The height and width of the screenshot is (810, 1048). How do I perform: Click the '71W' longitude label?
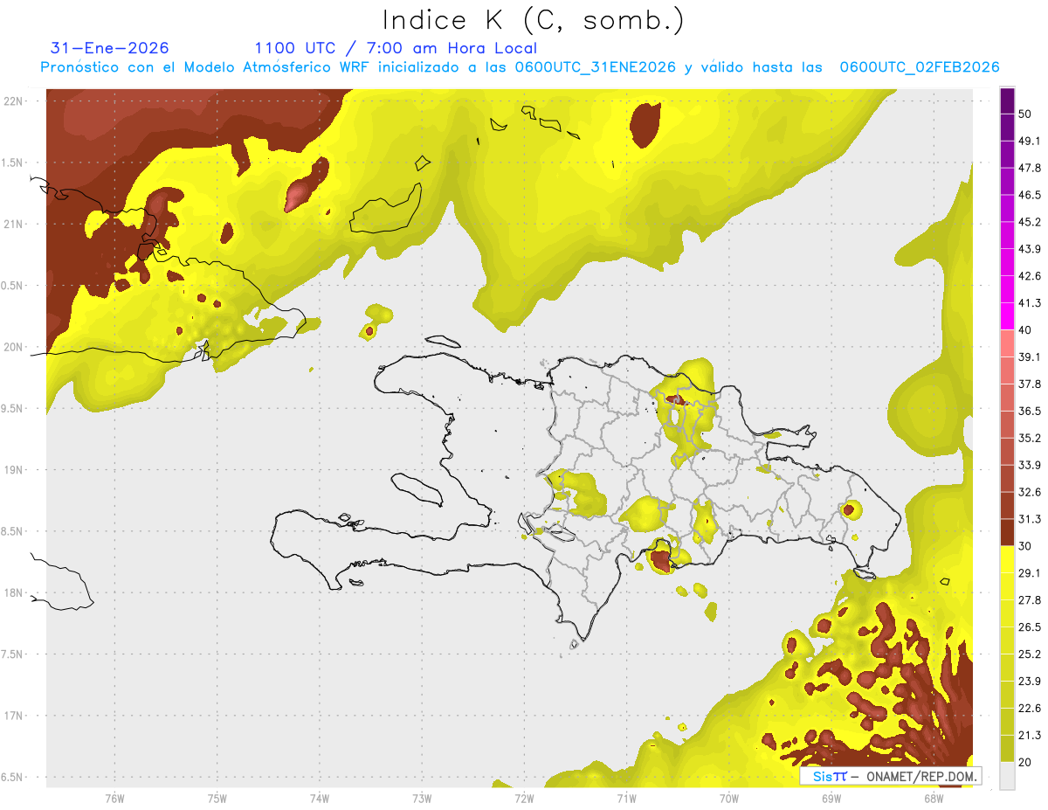click(x=626, y=799)
